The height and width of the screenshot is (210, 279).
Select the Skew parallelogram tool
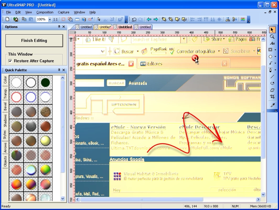pyautogui.click(x=272, y=90)
